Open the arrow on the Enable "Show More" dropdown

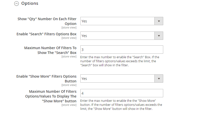pos(159,78)
